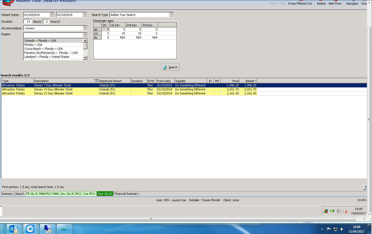Sort results by the Supplier column header
This screenshot has width=372, height=234.
tap(191, 81)
